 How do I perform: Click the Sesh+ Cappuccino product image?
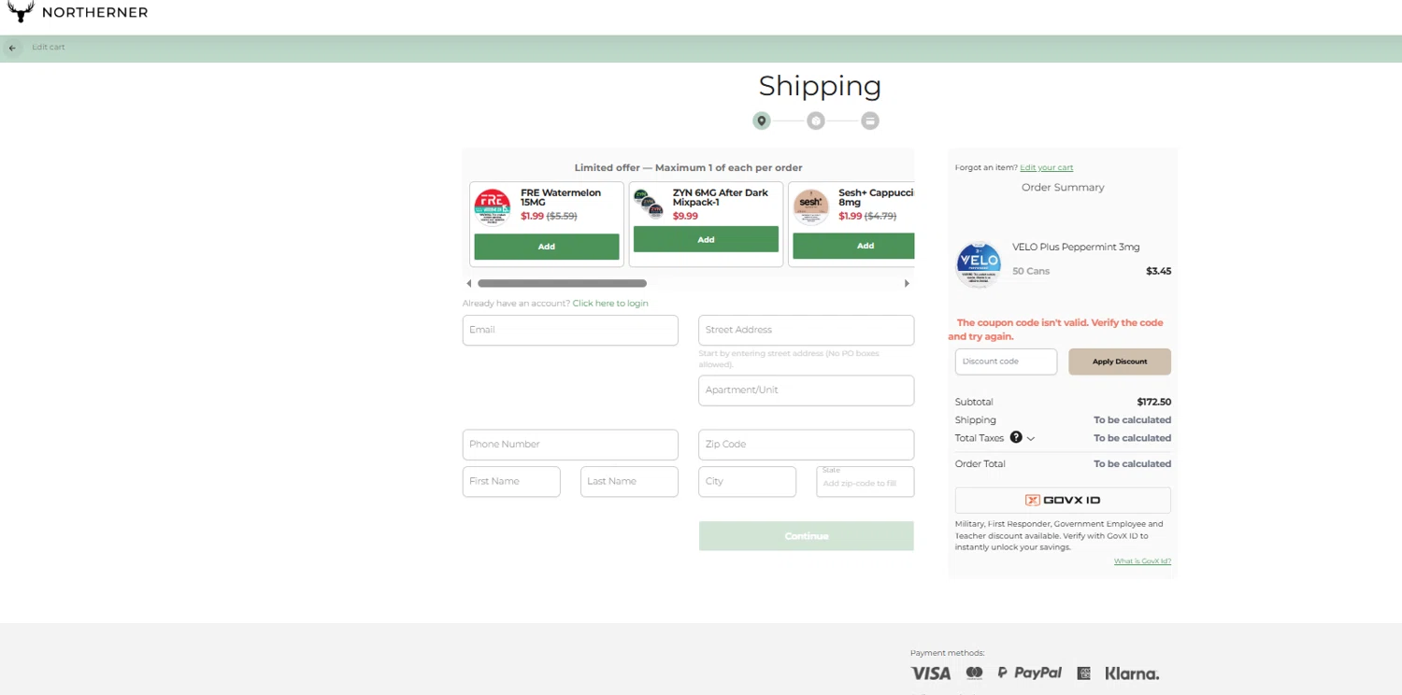(811, 207)
